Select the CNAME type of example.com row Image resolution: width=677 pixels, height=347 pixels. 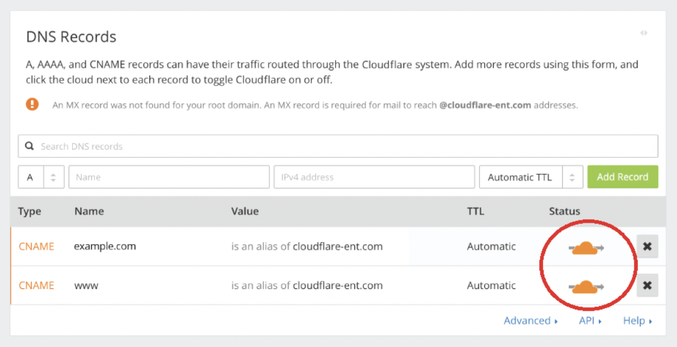(36, 246)
